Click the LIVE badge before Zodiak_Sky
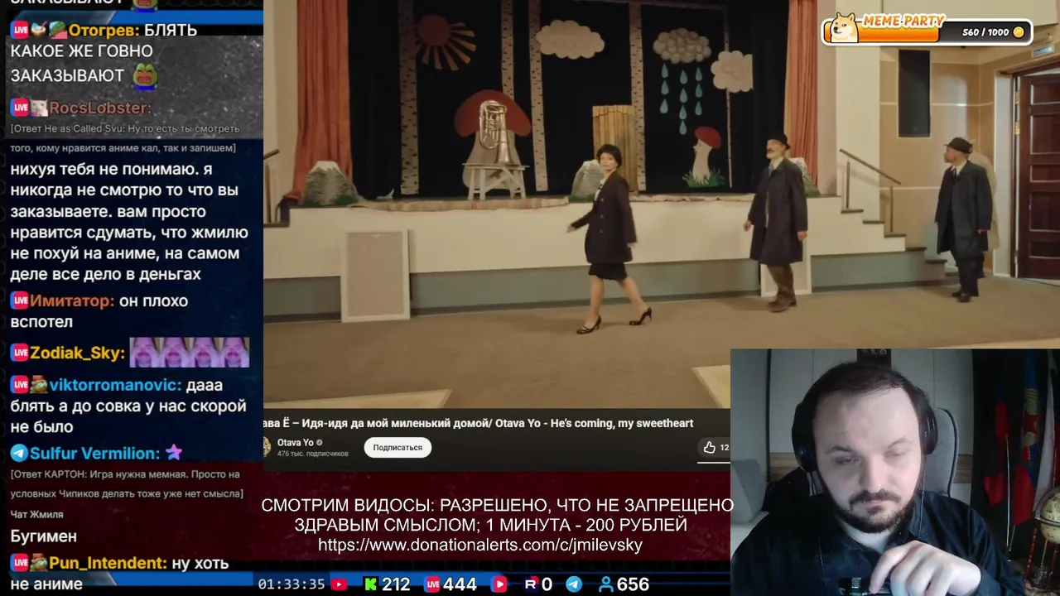The image size is (1060, 596). coord(20,353)
